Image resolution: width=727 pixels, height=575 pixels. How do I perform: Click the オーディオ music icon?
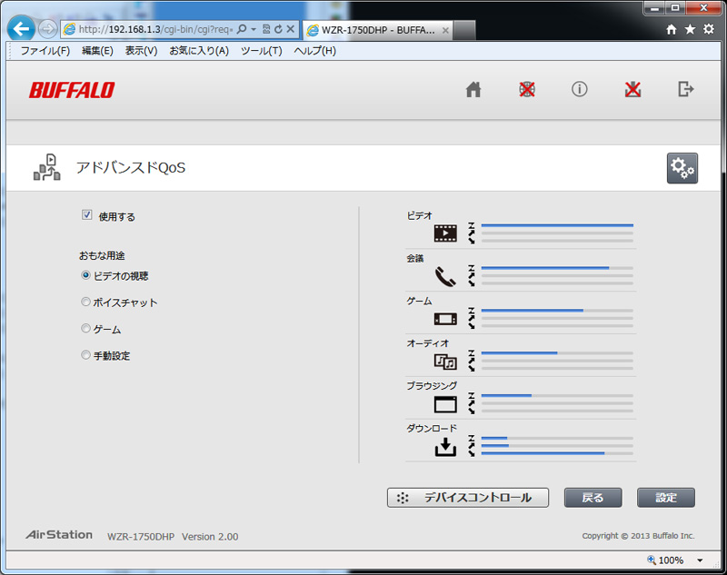coord(445,362)
